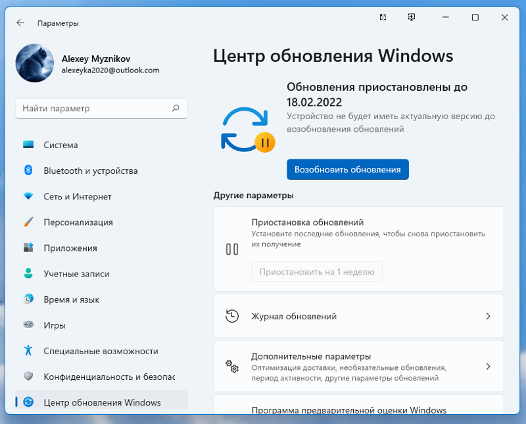The width and height of the screenshot is (526, 424).
Task: Open Специальные возможности section
Action: tap(102, 351)
